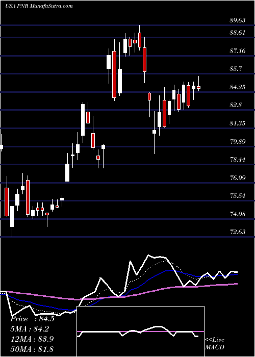The width and height of the screenshot is (255, 357).
Task: Select the 76.99 price level label
Action: [238, 178]
